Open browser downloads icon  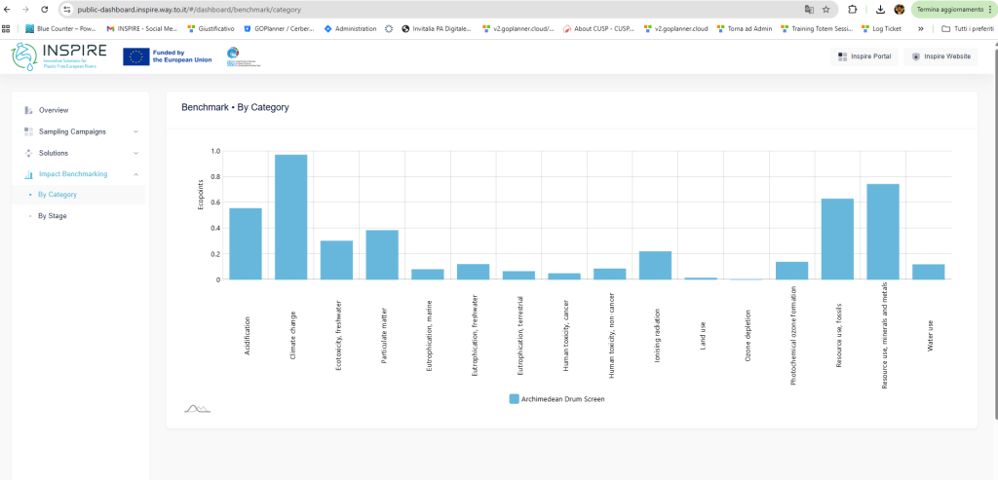[x=880, y=10]
